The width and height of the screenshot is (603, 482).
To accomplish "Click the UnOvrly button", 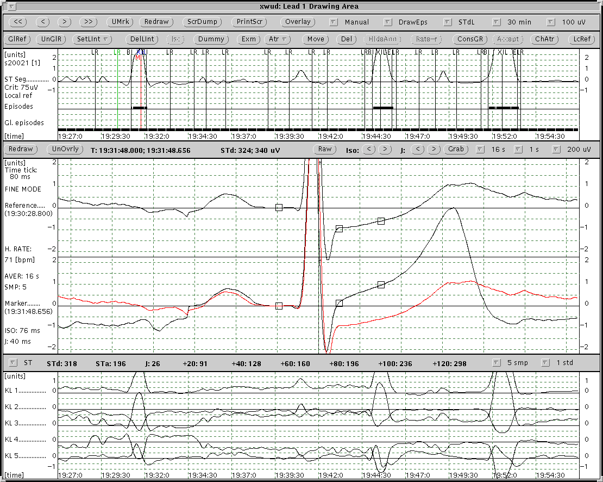I will pyautogui.click(x=65, y=149).
